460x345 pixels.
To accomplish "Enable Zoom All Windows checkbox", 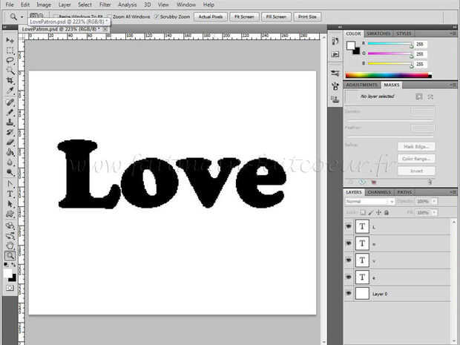I will 109,17.
